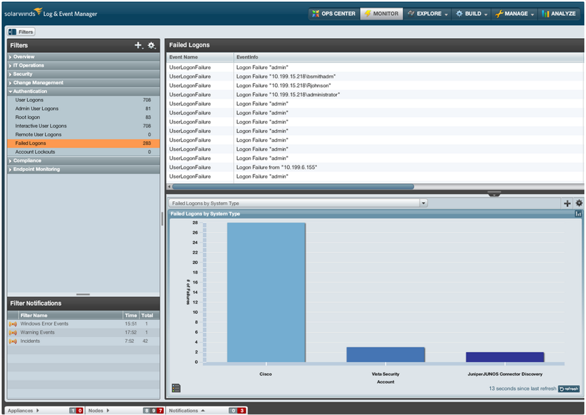The width and height of the screenshot is (586, 415).
Task: Open chart area gear settings
Action: point(579,203)
